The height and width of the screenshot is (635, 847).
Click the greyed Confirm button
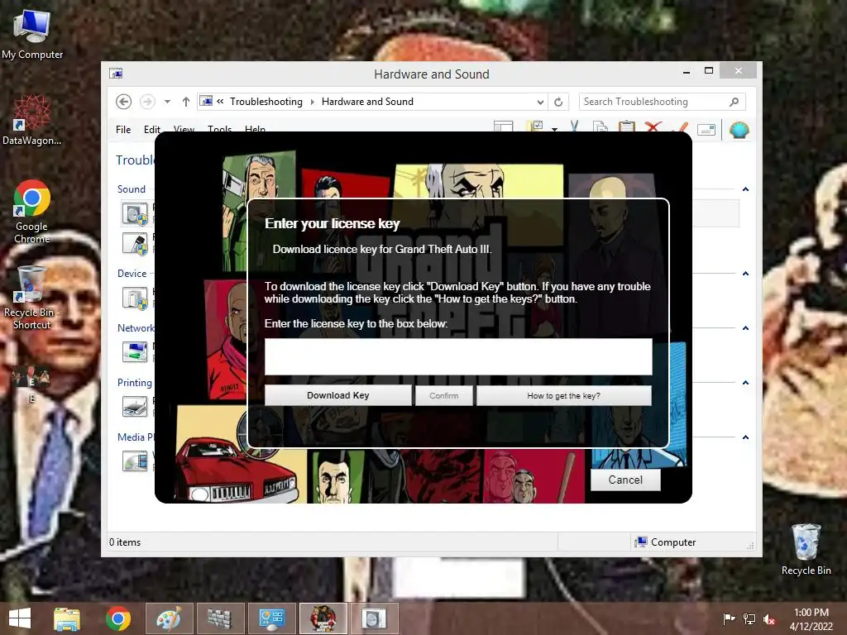444,395
